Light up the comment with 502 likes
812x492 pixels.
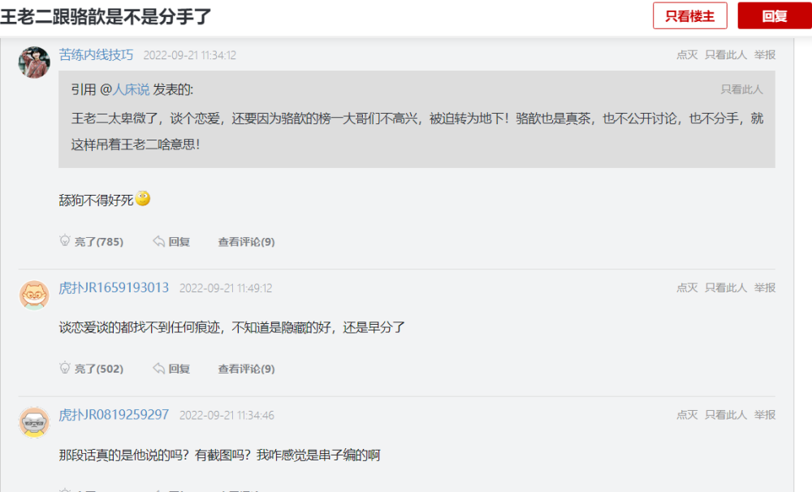(91, 369)
